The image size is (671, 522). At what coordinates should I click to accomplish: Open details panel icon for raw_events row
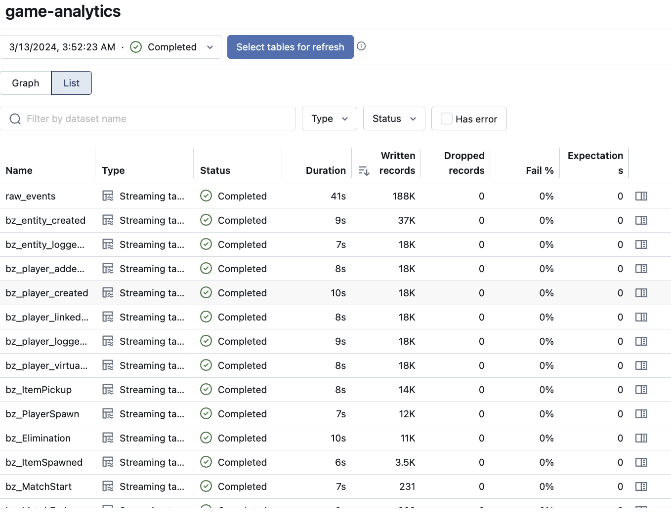click(x=641, y=196)
